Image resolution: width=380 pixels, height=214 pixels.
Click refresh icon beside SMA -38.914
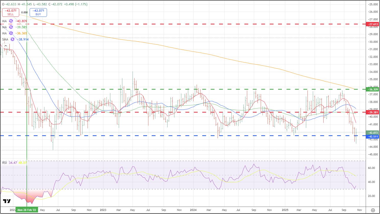point(13,39)
